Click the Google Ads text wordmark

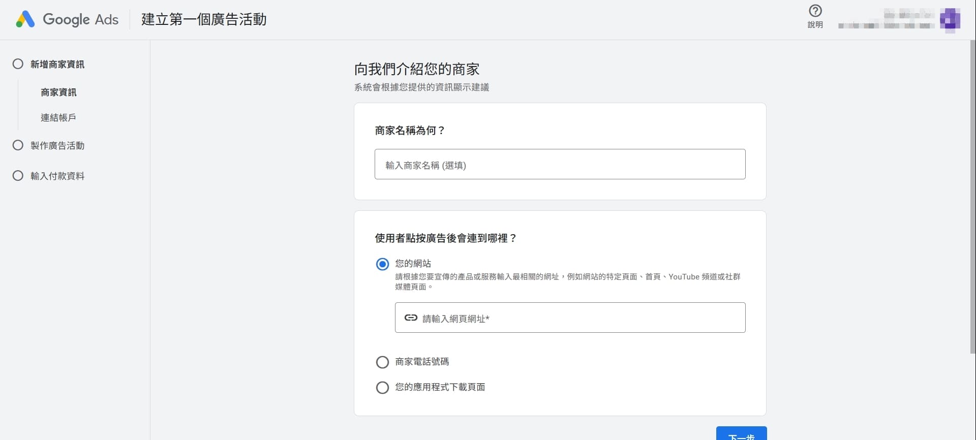tap(80, 19)
